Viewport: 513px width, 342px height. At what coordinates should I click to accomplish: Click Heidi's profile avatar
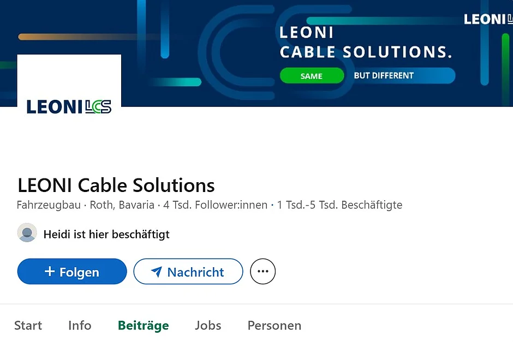tap(27, 233)
